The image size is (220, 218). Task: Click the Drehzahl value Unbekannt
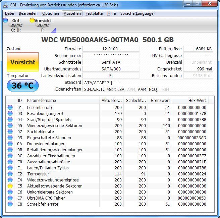pyautogui.click(x=198, y=62)
